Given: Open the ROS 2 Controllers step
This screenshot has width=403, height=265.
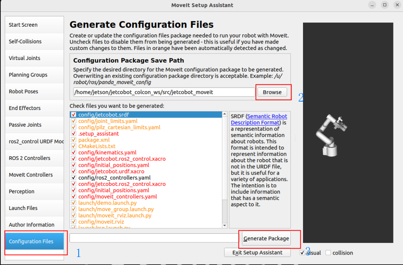Looking at the screenshot, I should [34, 158].
